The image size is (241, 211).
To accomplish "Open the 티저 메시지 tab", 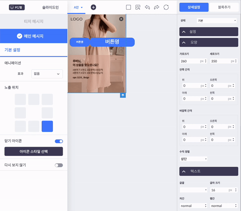I will pos(33,21).
